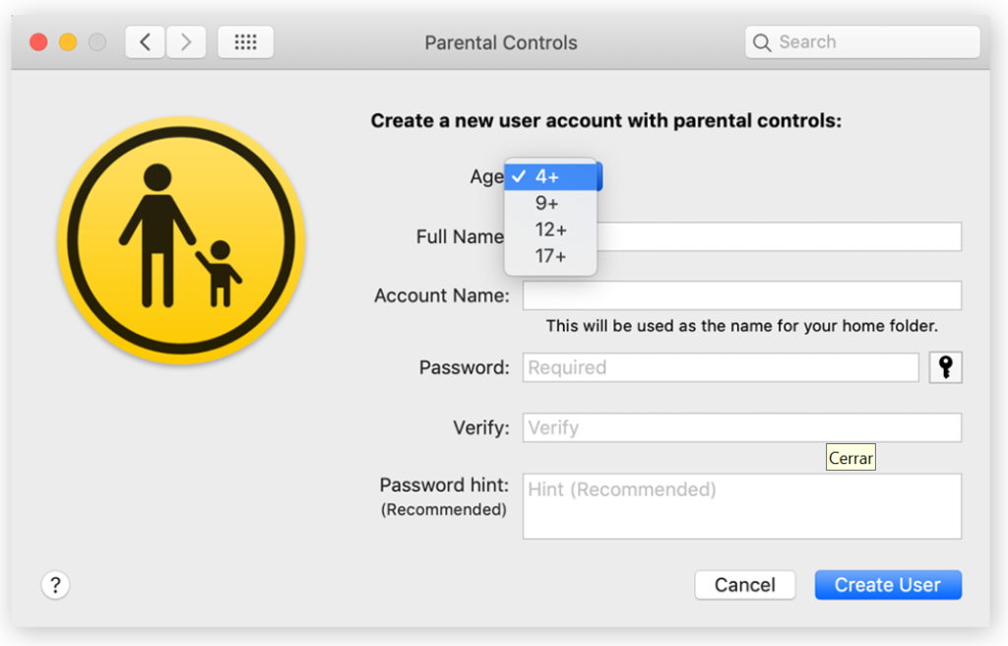Choose the 12+ age option

[550, 230]
